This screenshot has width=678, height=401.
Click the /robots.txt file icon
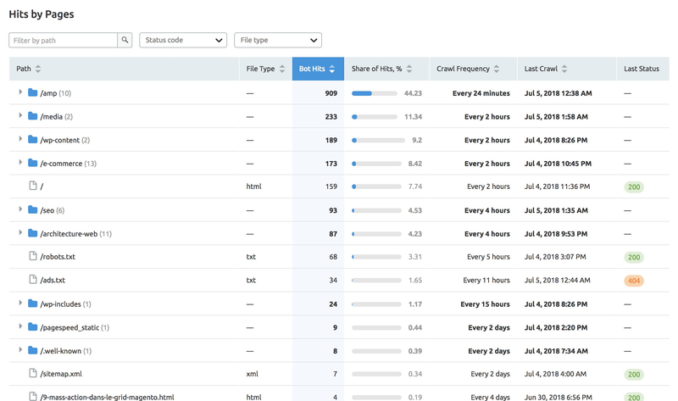pos(33,256)
